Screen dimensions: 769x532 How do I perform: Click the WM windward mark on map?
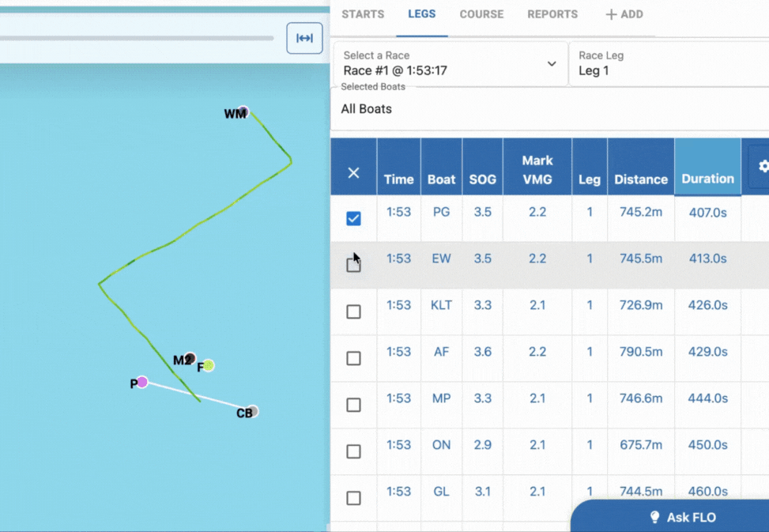243,111
